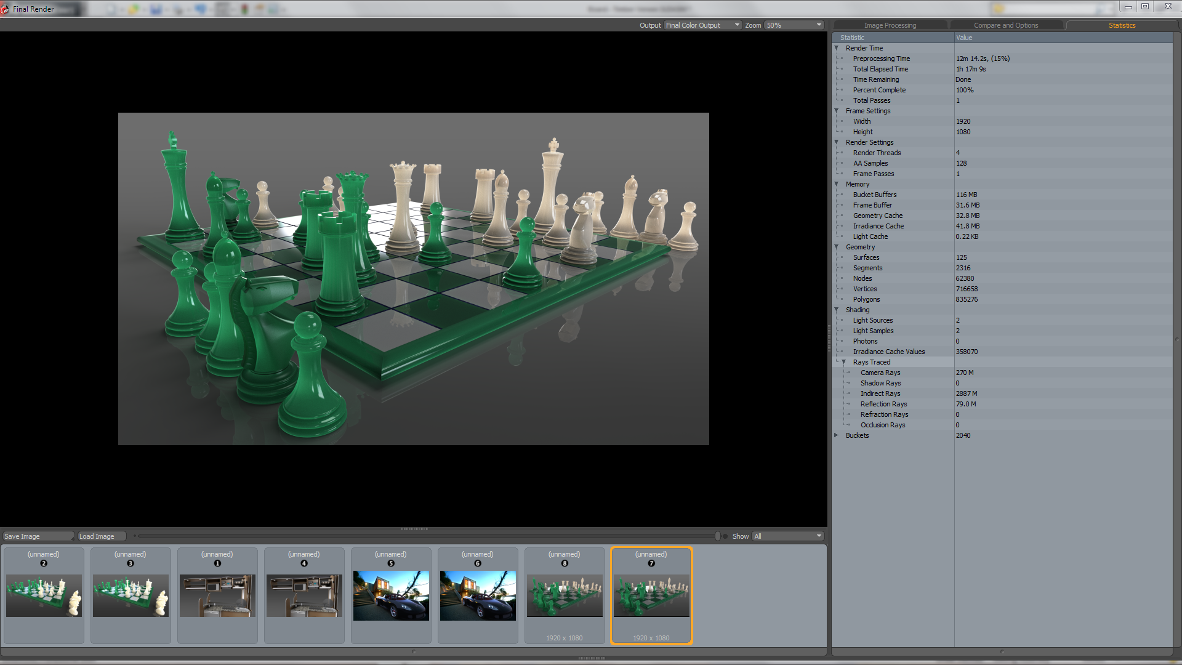The width and height of the screenshot is (1182, 665).
Task: Open the Show All filter dropdown
Action: click(x=787, y=536)
